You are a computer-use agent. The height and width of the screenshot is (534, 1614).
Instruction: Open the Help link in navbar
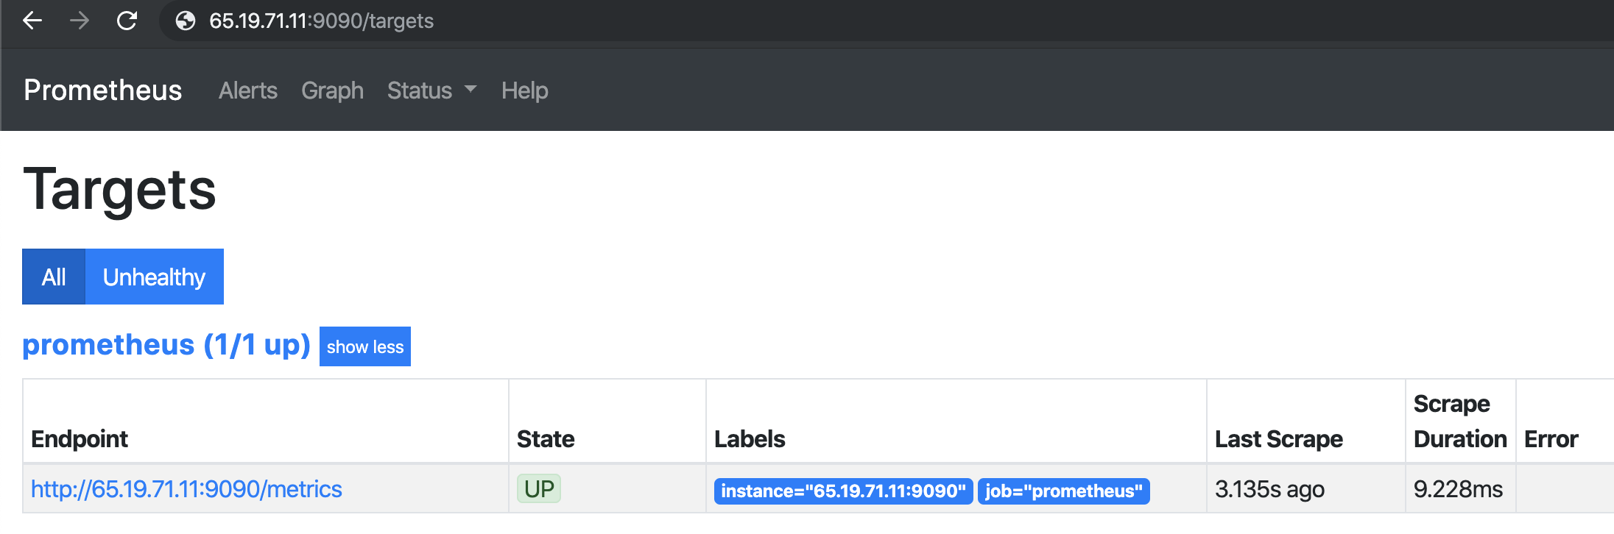pyautogui.click(x=524, y=90)
